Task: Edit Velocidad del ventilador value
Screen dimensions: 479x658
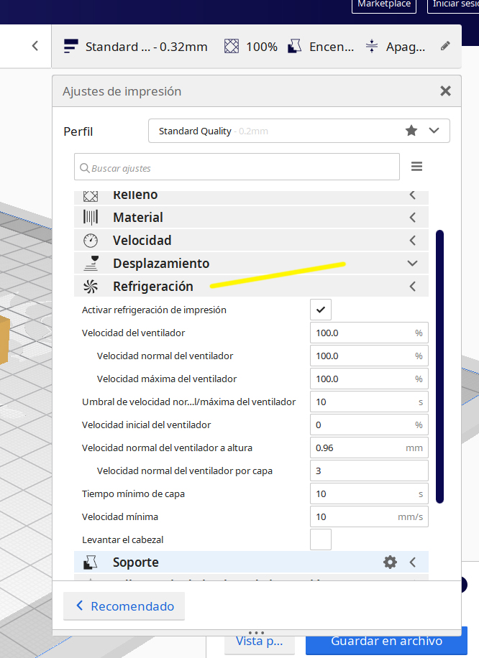Action: tap(370, 333)
